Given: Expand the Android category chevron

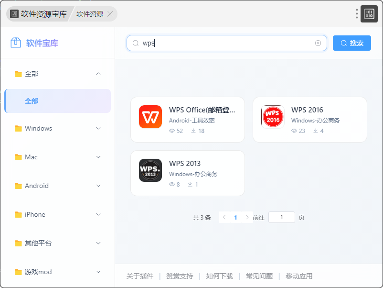Looking at the screenshot, I should coord(98,186).
